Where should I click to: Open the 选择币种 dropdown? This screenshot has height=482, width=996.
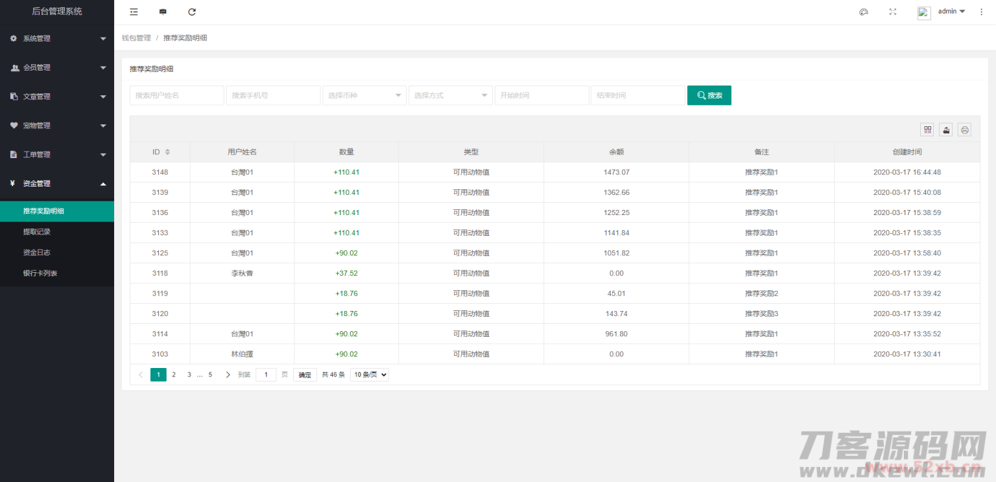point(364,95)
